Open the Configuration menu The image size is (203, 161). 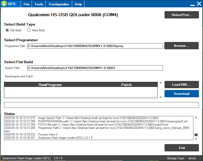59,4
